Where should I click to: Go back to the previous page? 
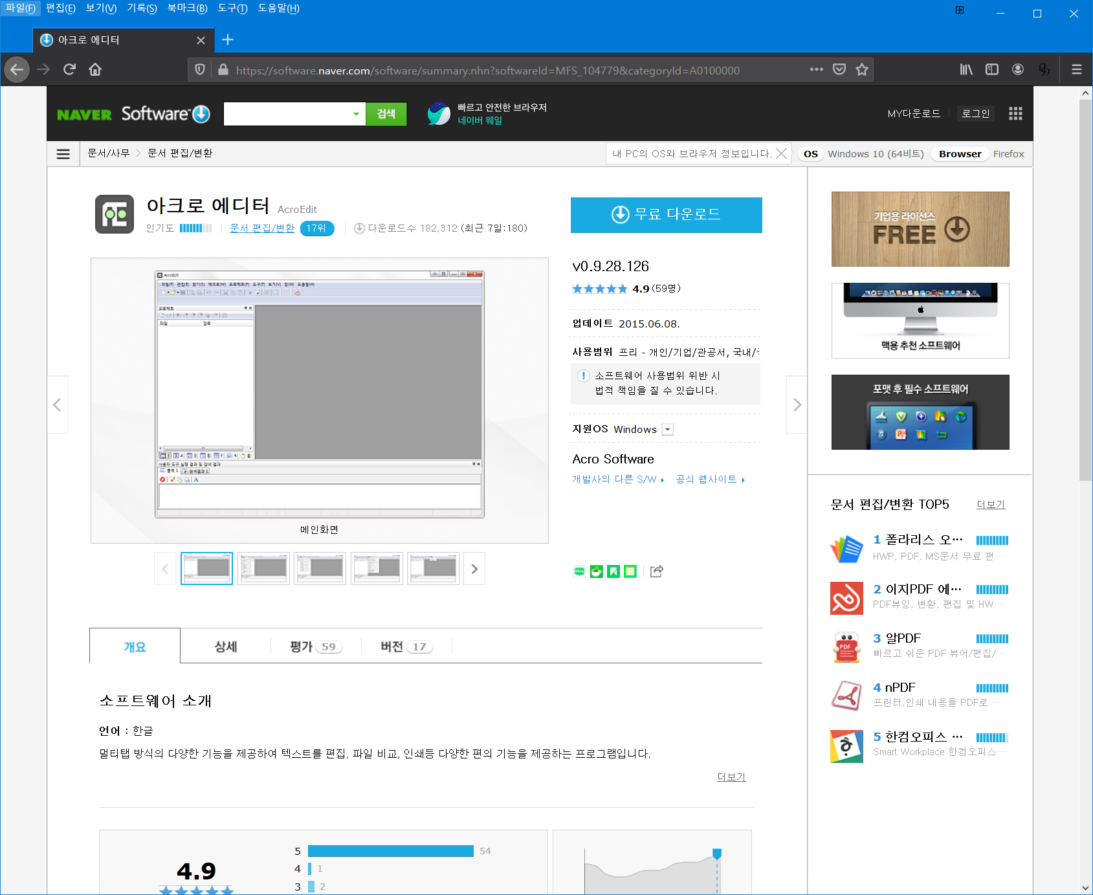(17, 69)
